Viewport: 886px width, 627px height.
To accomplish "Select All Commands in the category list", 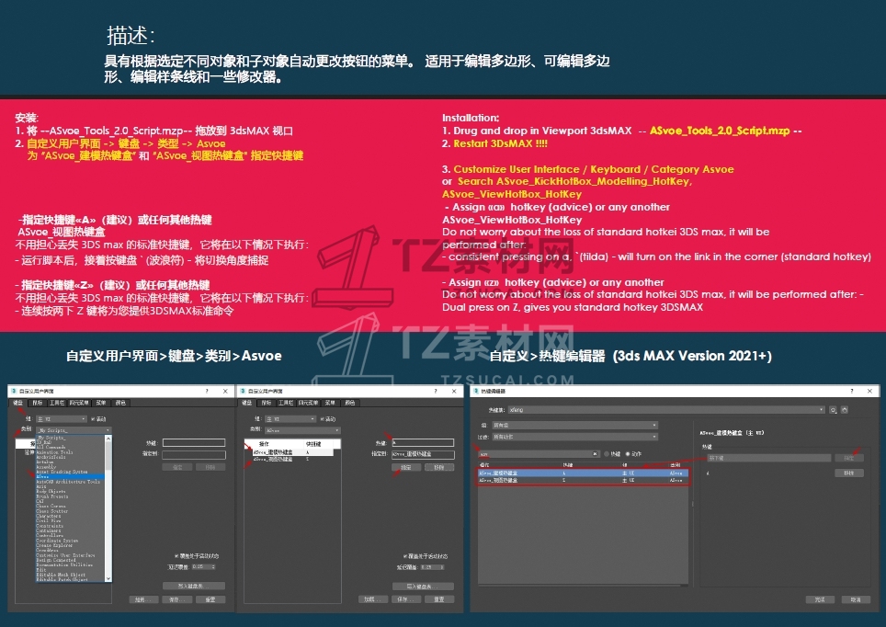I will coord(70,447).
